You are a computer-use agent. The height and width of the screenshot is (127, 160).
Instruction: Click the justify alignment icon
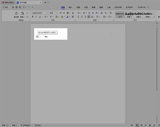pyautogui.click(x=89, y=17)
